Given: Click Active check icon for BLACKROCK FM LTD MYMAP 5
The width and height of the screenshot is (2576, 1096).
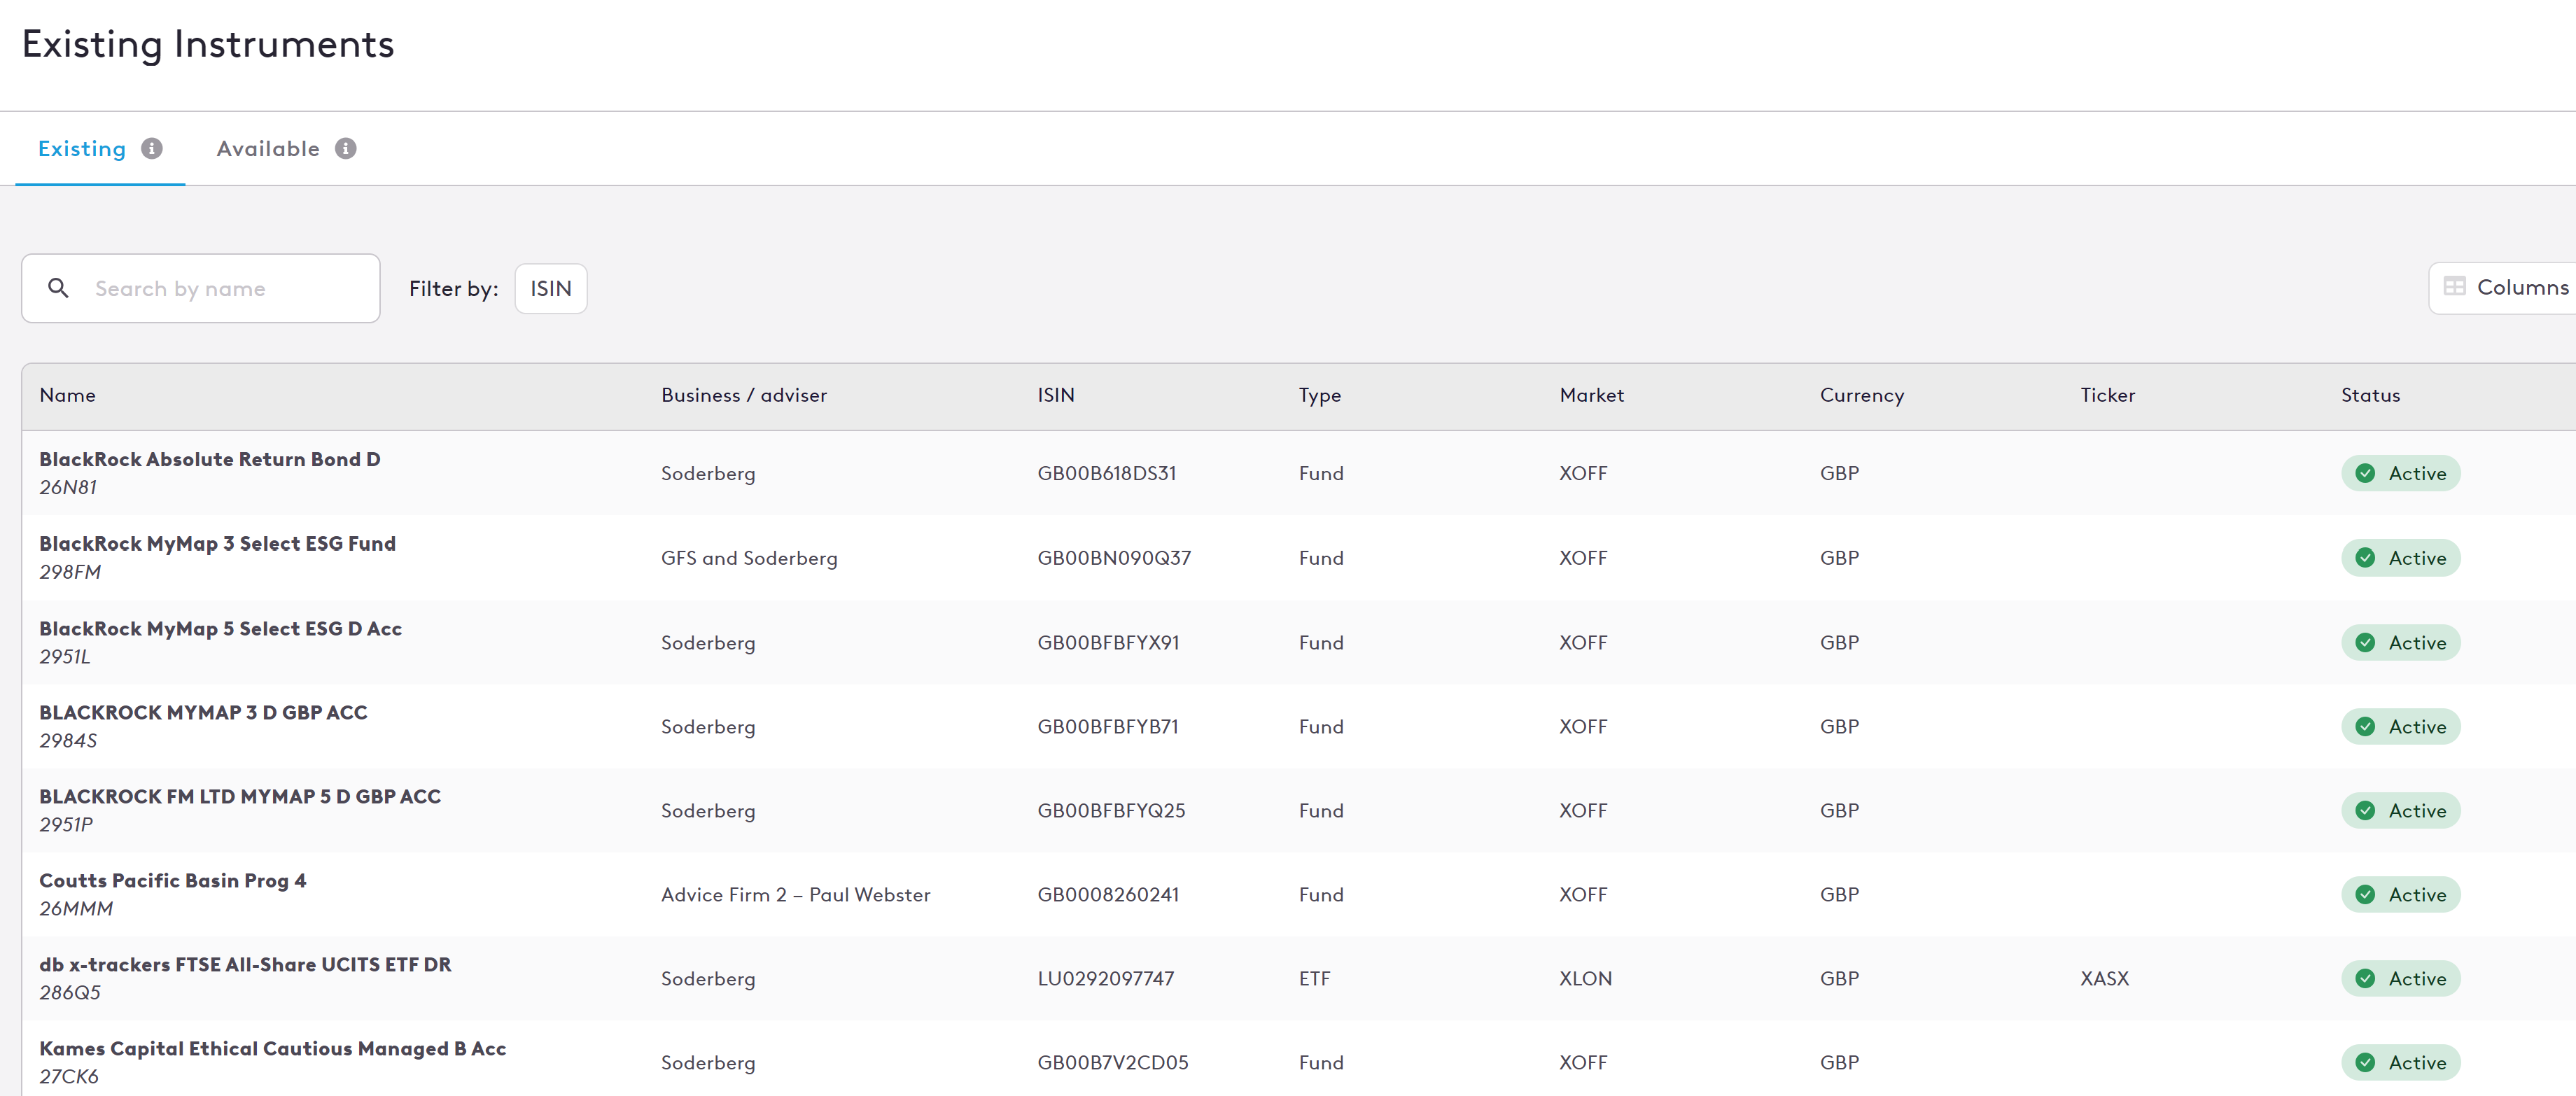Looking at the screenshot, I should [2365, 811].
